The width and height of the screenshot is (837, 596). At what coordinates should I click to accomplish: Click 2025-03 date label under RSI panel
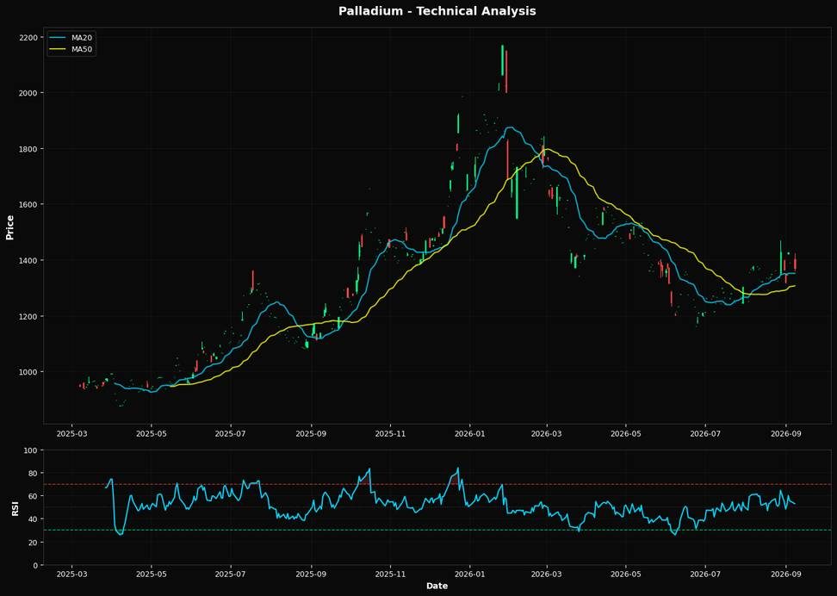72,574
